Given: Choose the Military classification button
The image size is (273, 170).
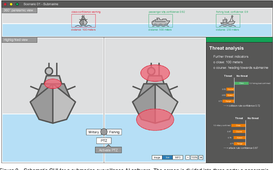Looking at the screenshot, I should 94,132.
